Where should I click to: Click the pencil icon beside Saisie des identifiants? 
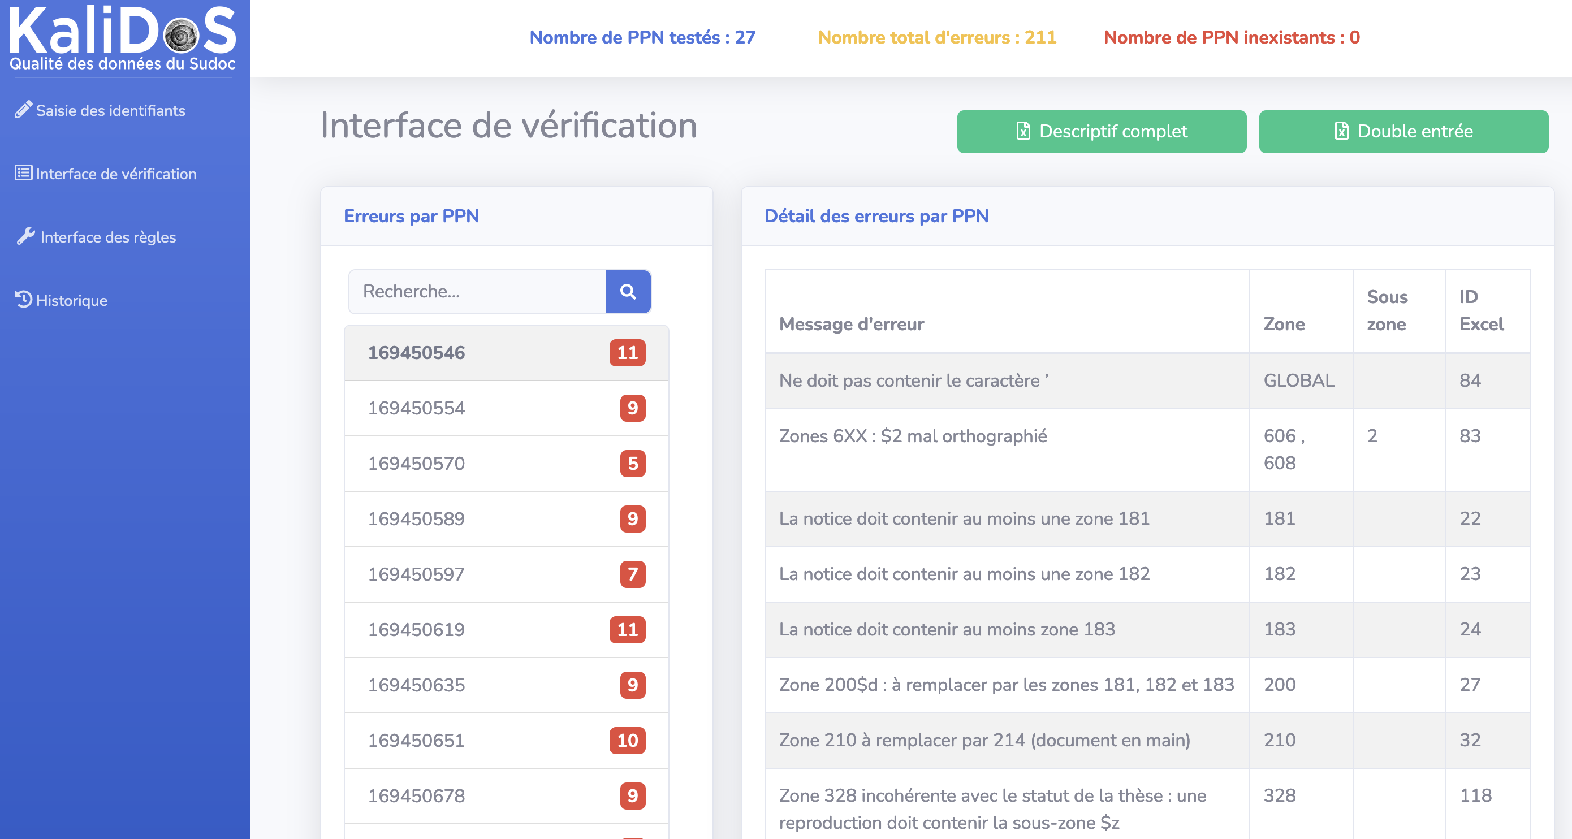click(23, 110)
